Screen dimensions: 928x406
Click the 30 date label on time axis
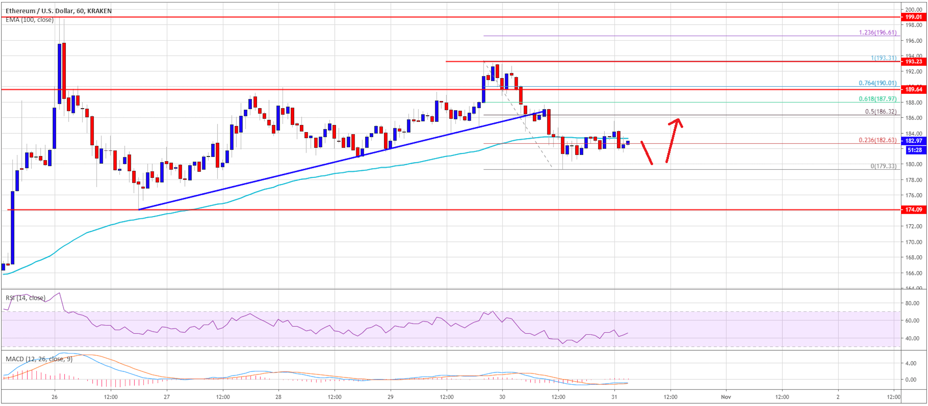pyautogui.click(x=502, y=397)
